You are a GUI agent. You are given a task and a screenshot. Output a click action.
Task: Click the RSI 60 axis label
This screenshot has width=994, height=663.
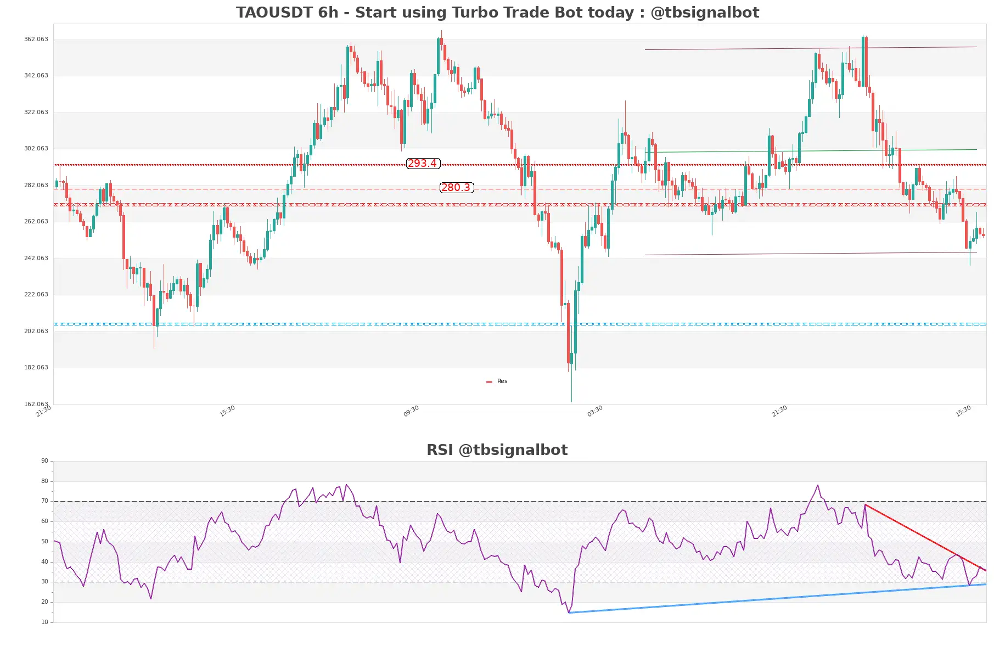pos(44,521)
